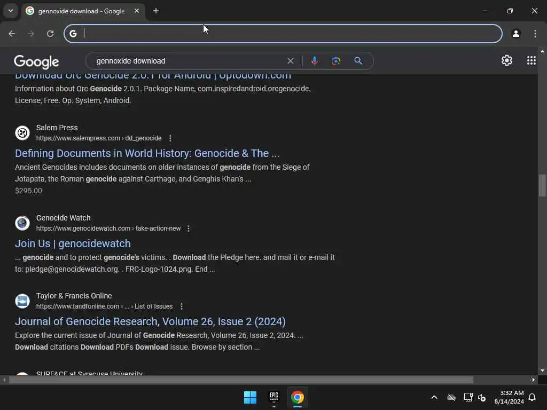
Task: Open Defining Documents in World History result
Action: pos(147,153)
